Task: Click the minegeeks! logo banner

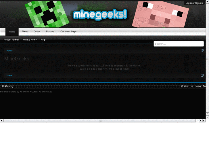Action: [x=100, y=14]
